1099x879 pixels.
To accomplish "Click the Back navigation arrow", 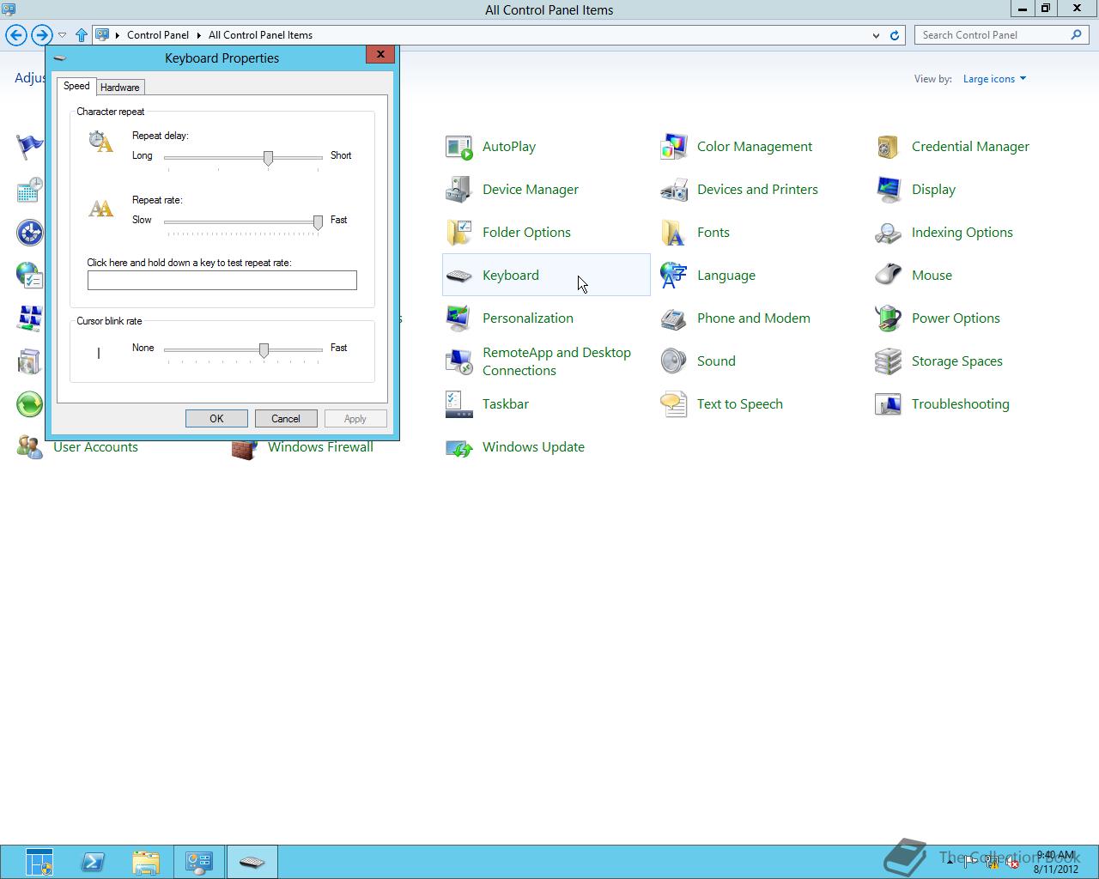I will coord(16,35).
